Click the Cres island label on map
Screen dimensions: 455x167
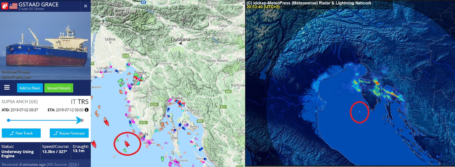click(x=175, y=138)
